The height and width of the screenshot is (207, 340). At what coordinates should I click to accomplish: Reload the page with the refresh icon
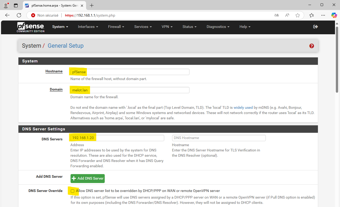pyautogui.click(x=19, y=15)
